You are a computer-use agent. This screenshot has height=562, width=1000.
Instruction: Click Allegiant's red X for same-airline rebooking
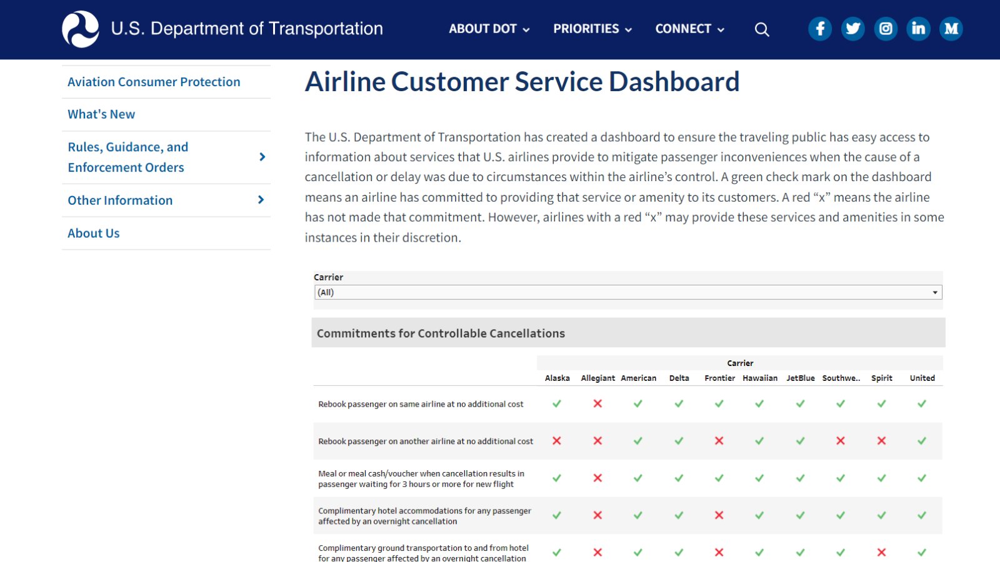click(597, 404)
